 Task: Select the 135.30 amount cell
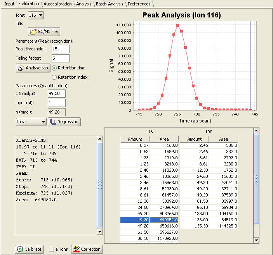(195, 226)
